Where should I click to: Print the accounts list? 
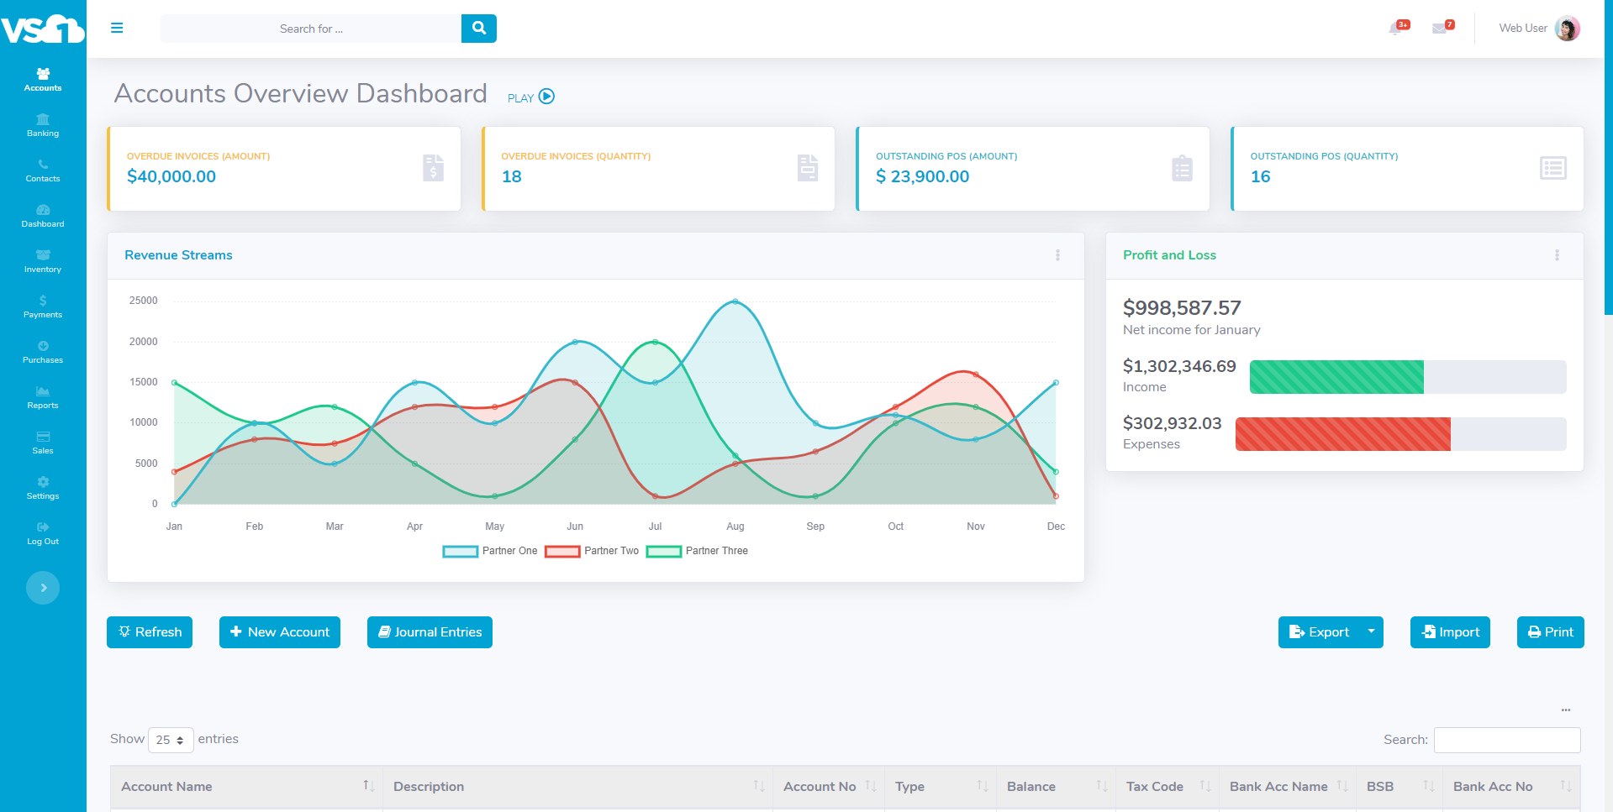1551,632
